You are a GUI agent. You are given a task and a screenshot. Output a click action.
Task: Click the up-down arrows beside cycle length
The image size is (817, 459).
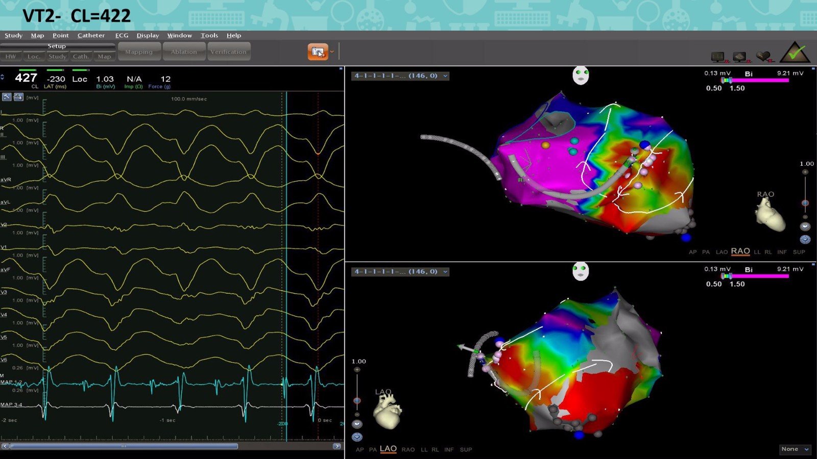tap(3, 77)
